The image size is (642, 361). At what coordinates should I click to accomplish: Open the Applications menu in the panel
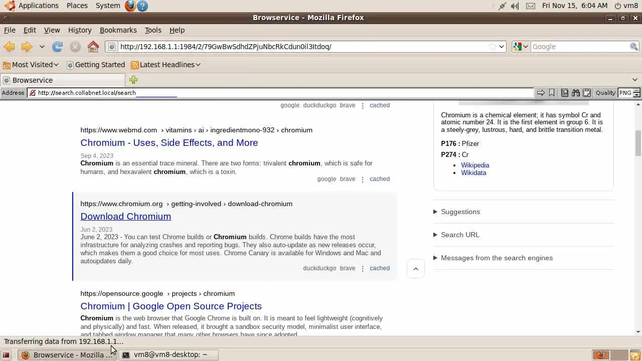click(x=32, y=6)
